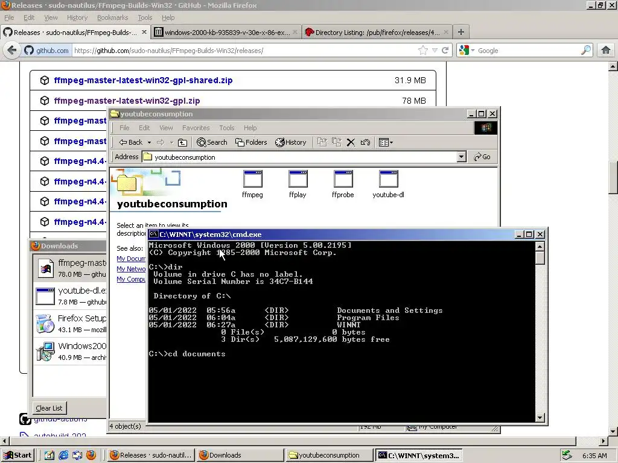The height and width of the screenshot is (463, 618).
Task: Clear List in Downloads window
Action: point(49,408)
